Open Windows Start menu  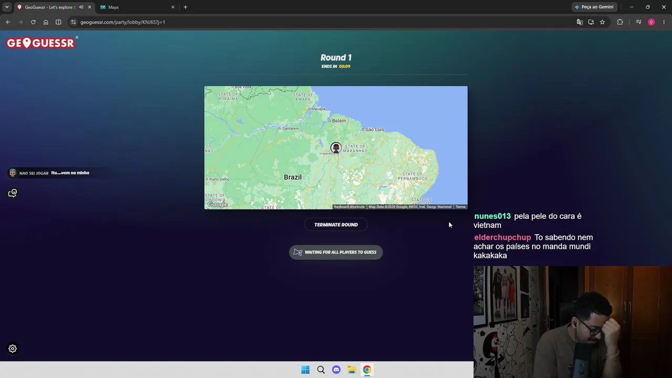306,370
